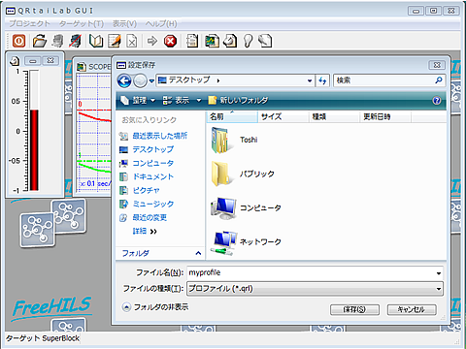Screen dimensions: 466x349
Task: Open the 表示(V) menu in main window
Action: (x=124, y=23)
